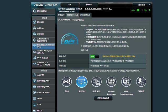
Task: Click the ASUS ZenWiFi AX logo
Action: tap(46, 5)
